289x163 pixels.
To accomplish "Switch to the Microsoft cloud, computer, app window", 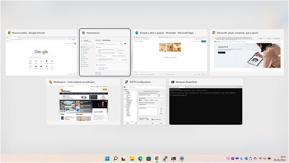I will 247,53.
